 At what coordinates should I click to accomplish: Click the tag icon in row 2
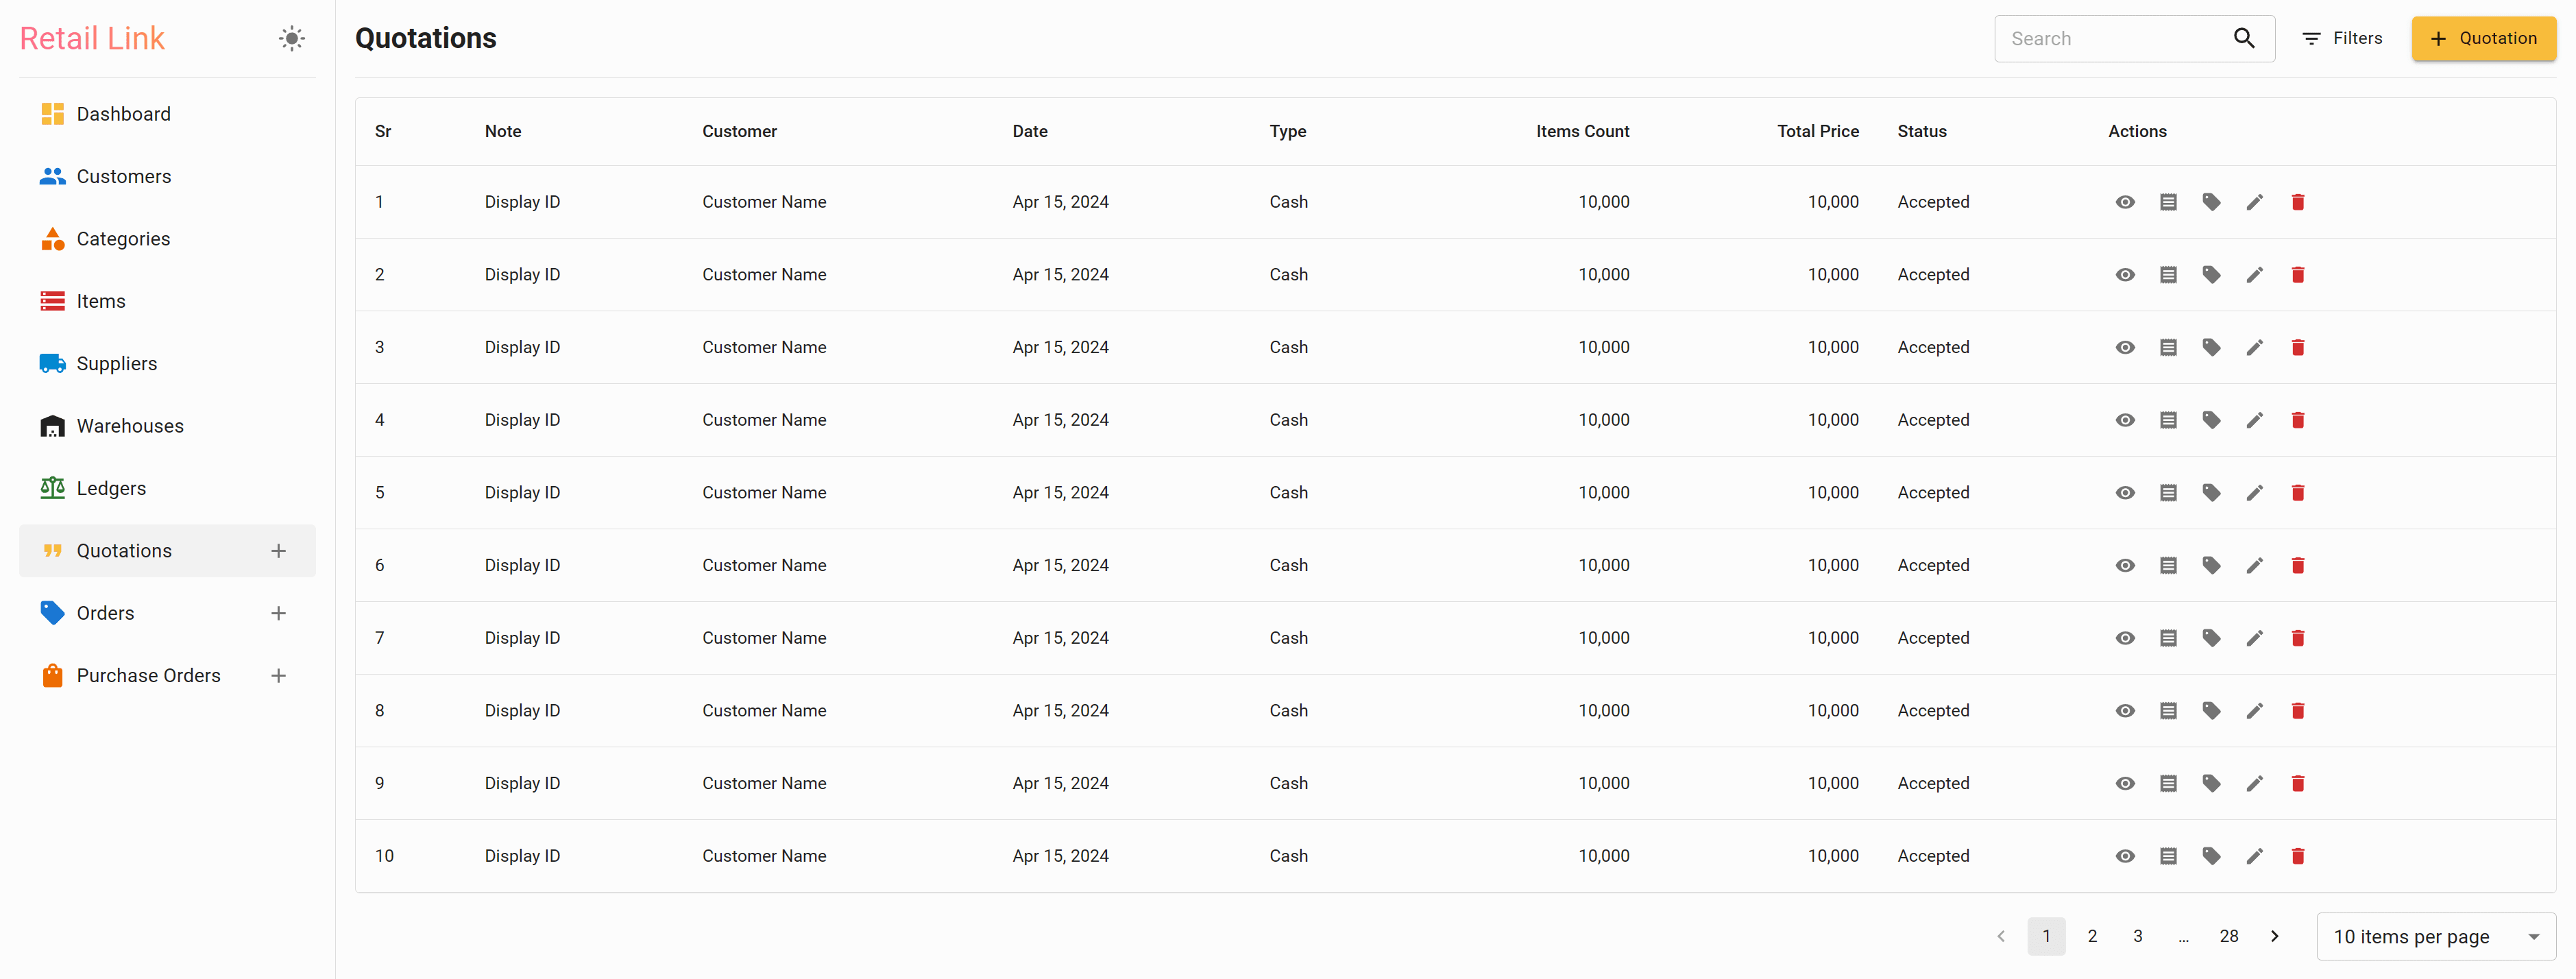[2211, 274]
